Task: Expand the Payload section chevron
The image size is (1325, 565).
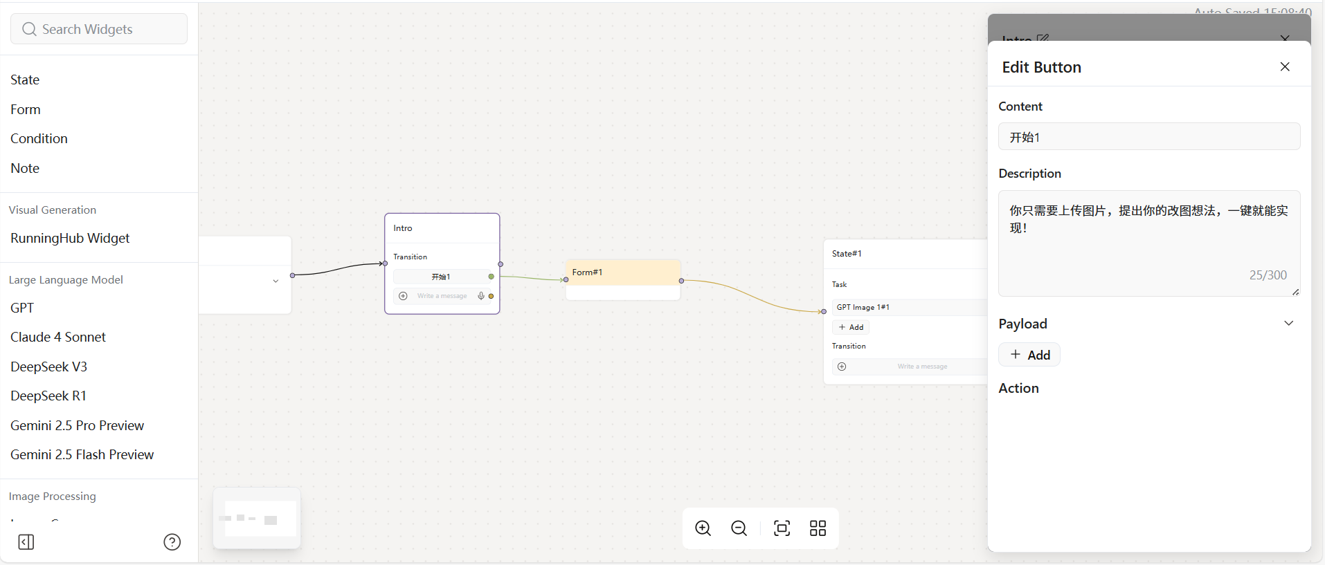Action: 1288,324
